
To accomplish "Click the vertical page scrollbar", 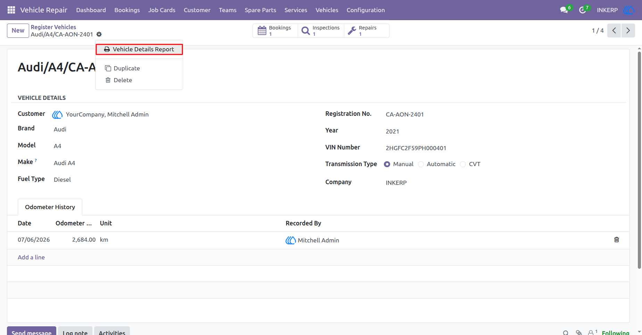I will 639,160.
